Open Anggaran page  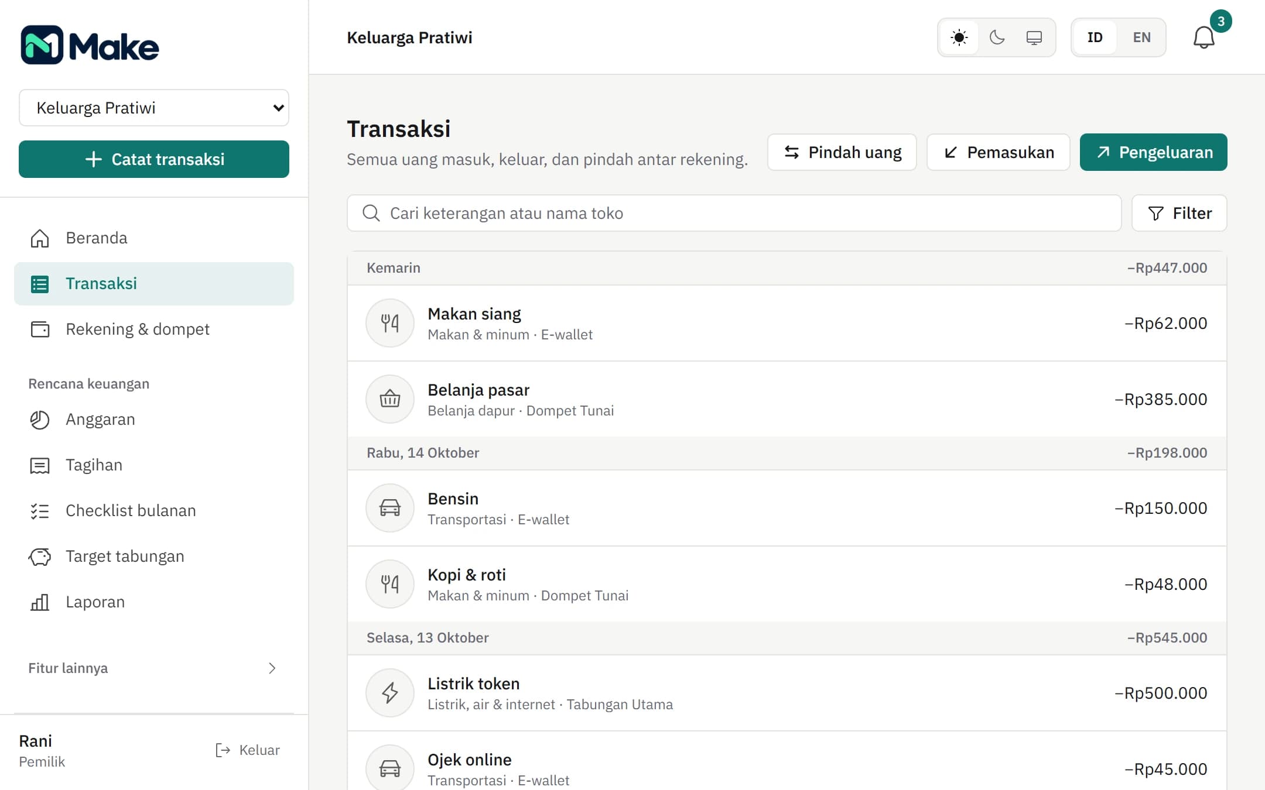154,420
